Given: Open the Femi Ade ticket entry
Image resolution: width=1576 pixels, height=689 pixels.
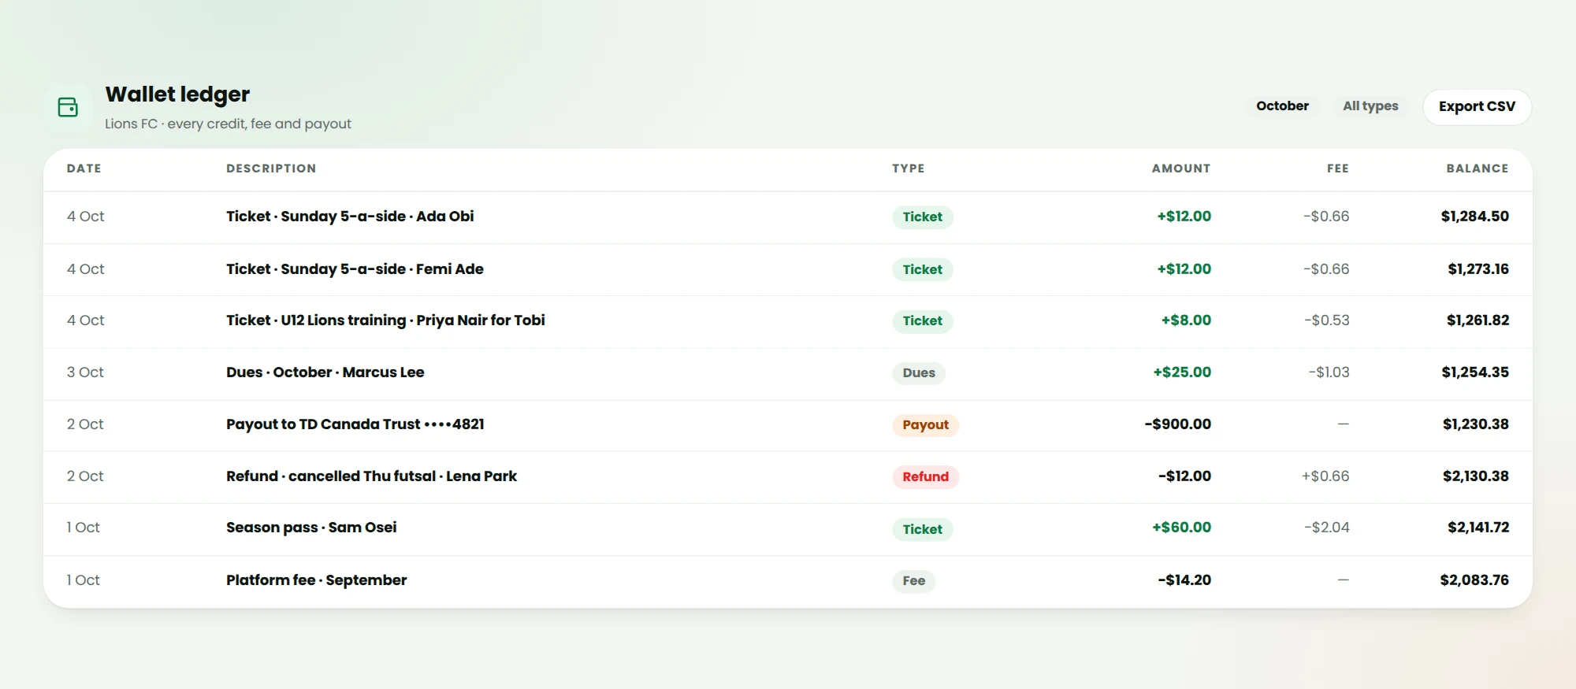Looking at the screenshot, I should (x=788, y=269).
